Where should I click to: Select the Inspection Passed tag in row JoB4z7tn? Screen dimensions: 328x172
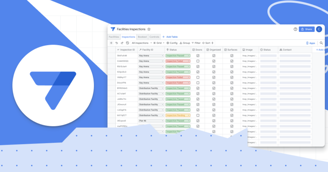pyautogui.click(x=178, y=99)
